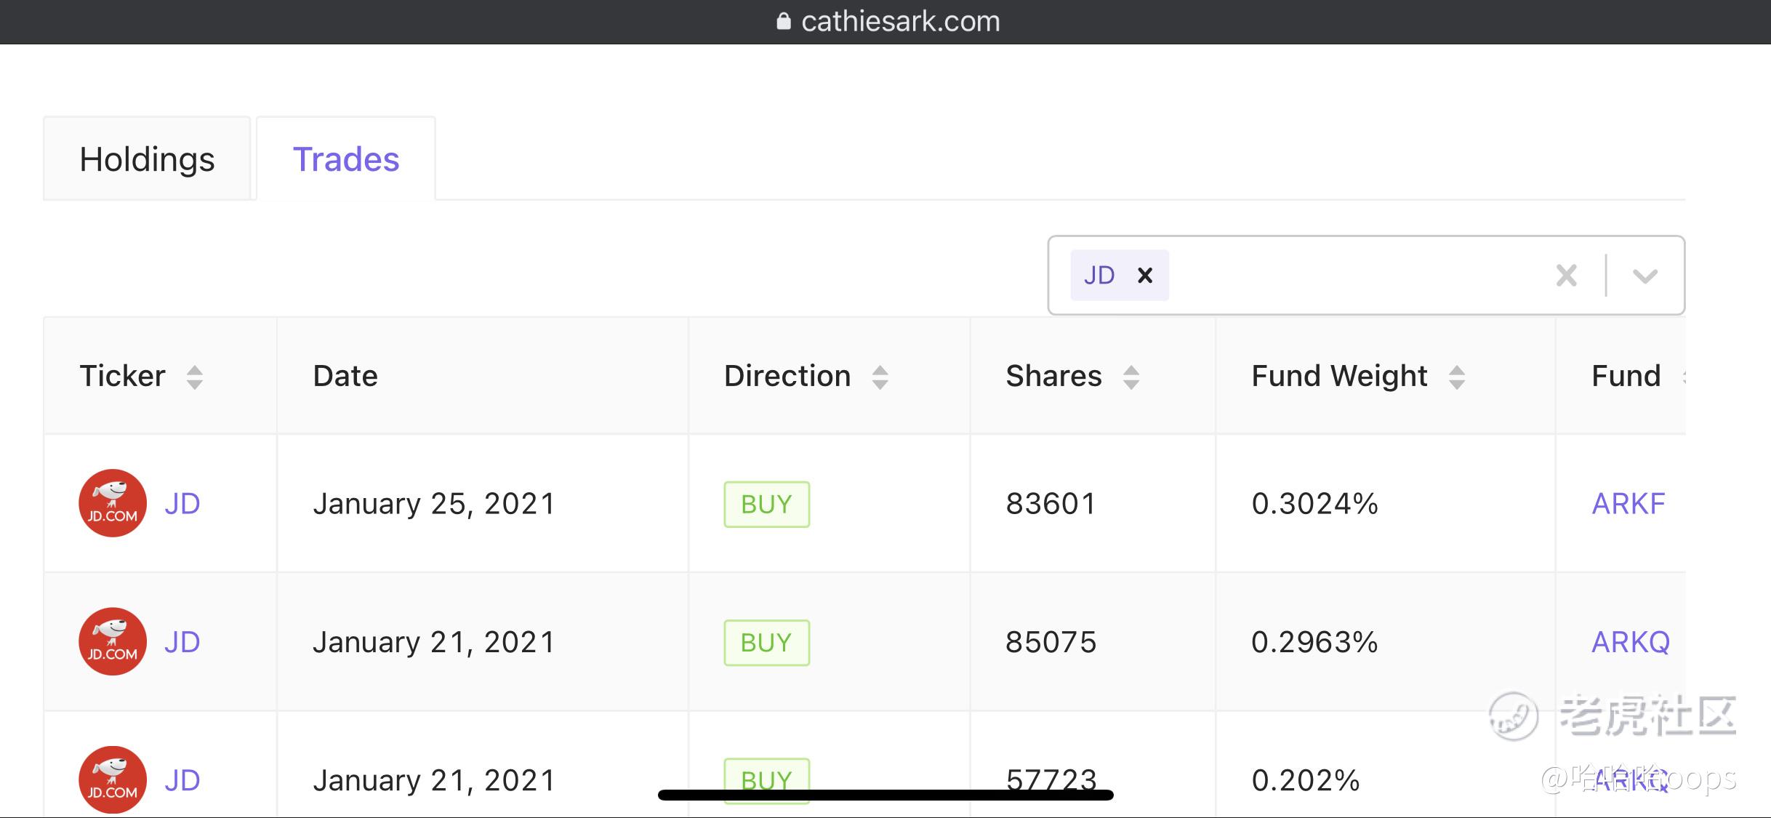Click the Date column header
Viewport: 1771px width, 818px height.
345,377
